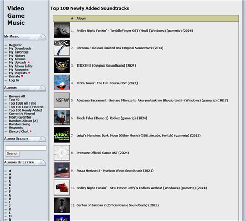Open Most Favorites list
This screenshot has width=246, height=221.
(x=20, y=117)
